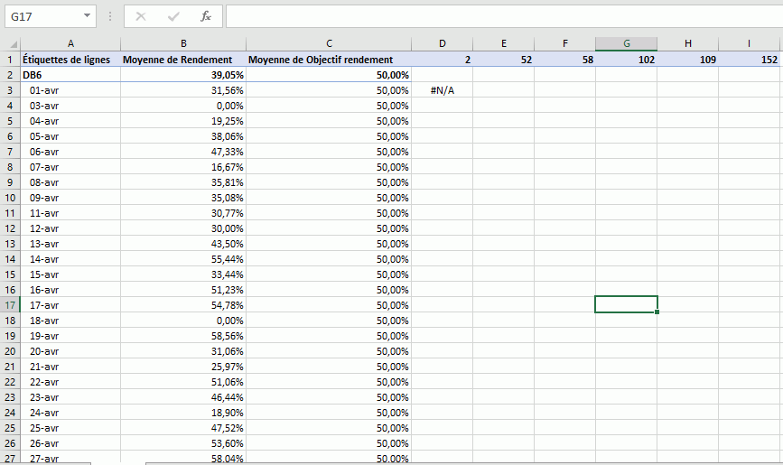783x465 pixels.
Task: Click the Enter checkmark icon in formula bar
Action: pos(173,16)
